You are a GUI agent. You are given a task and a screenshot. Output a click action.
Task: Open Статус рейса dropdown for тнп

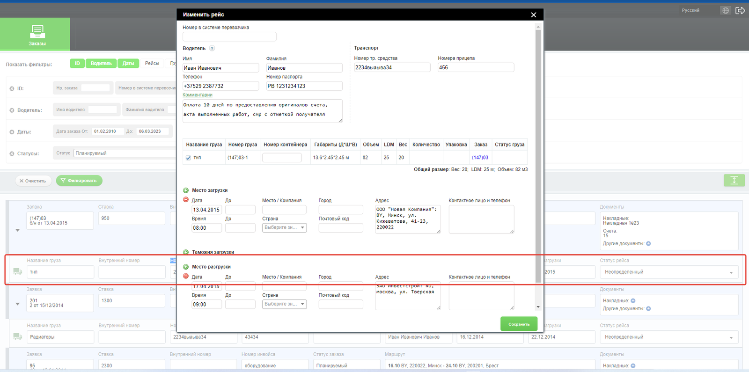click(x=669, y=272)
